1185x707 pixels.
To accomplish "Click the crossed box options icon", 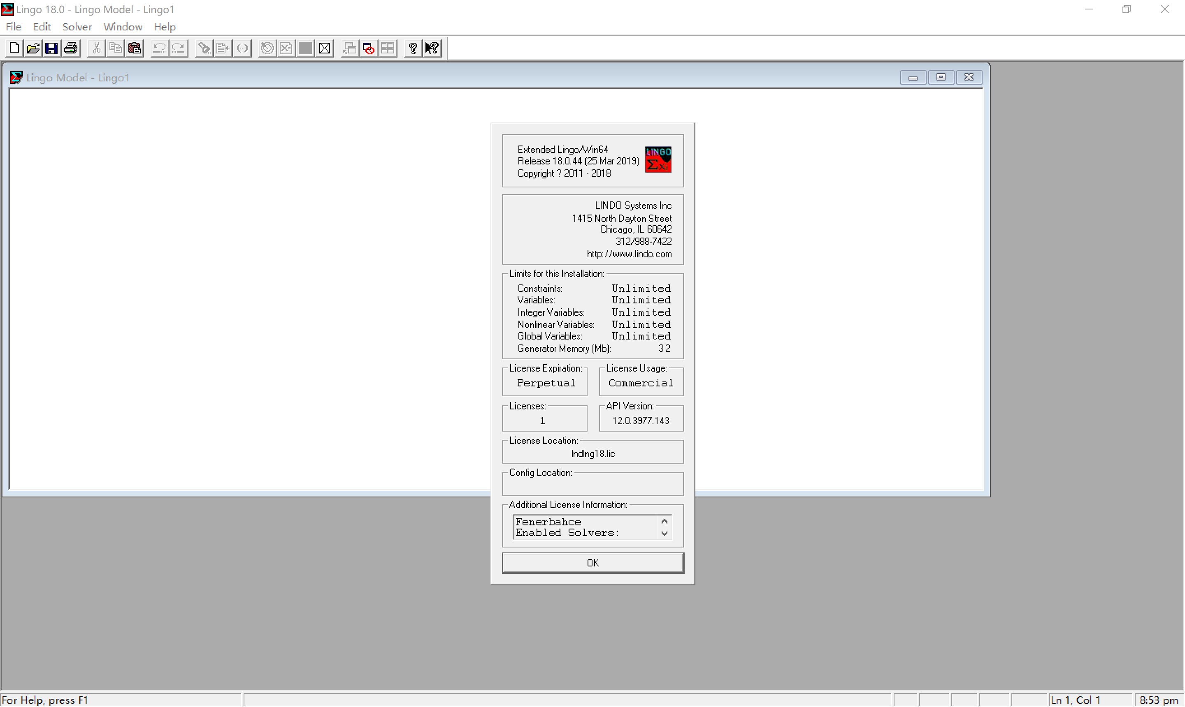I will (x=325, y=48).
